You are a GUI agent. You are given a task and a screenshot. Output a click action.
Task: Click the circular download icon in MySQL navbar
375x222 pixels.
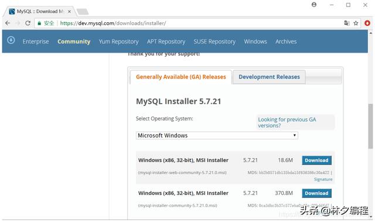[x=11, y=40]
